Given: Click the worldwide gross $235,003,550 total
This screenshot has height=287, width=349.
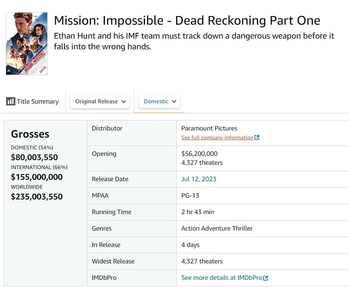Looking at the screenshot, I should point(37,197).
